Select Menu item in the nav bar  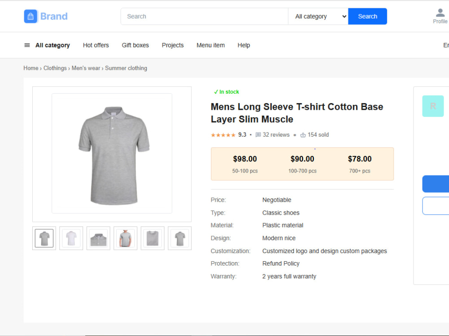click(x=211, y=45)
